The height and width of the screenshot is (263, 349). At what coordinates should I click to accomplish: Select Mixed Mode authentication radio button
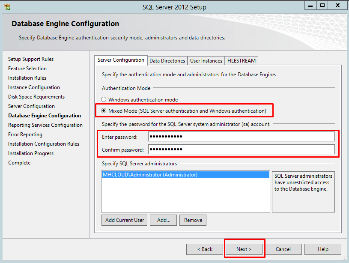[x=104, y=111]
